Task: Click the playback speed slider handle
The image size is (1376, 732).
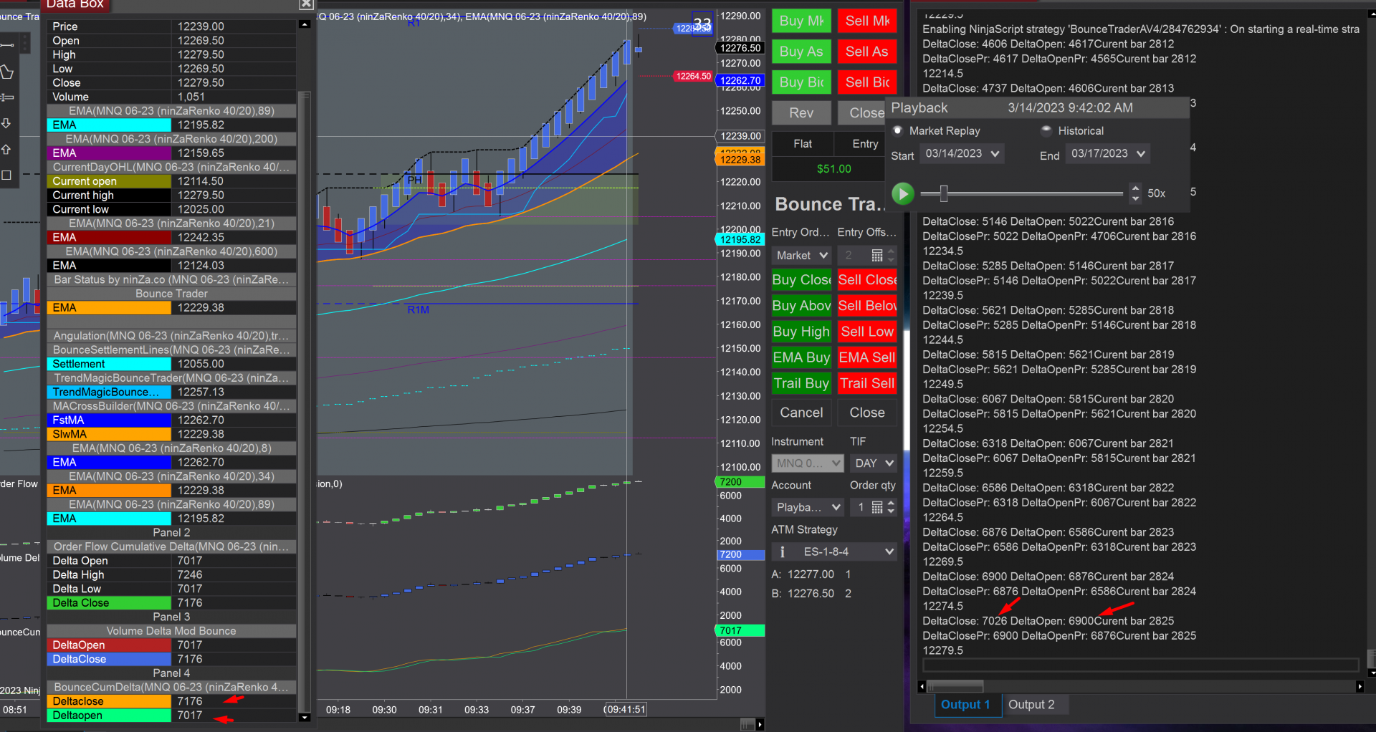Action: pyautogui.click(x=944, y=193)
